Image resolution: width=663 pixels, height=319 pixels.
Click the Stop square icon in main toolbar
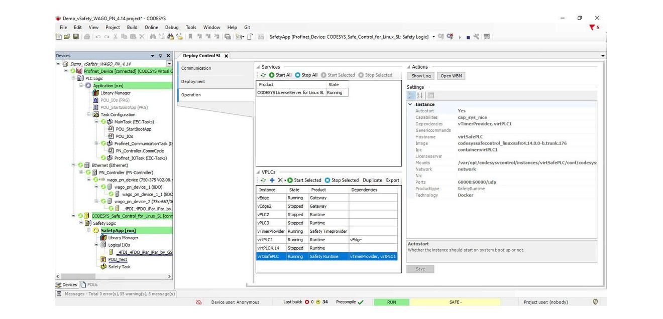(x=468, y=37)
